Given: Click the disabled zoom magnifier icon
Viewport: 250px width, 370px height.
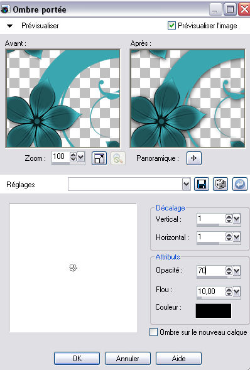Looking at the screenshot, I should (x=118, y=158).
